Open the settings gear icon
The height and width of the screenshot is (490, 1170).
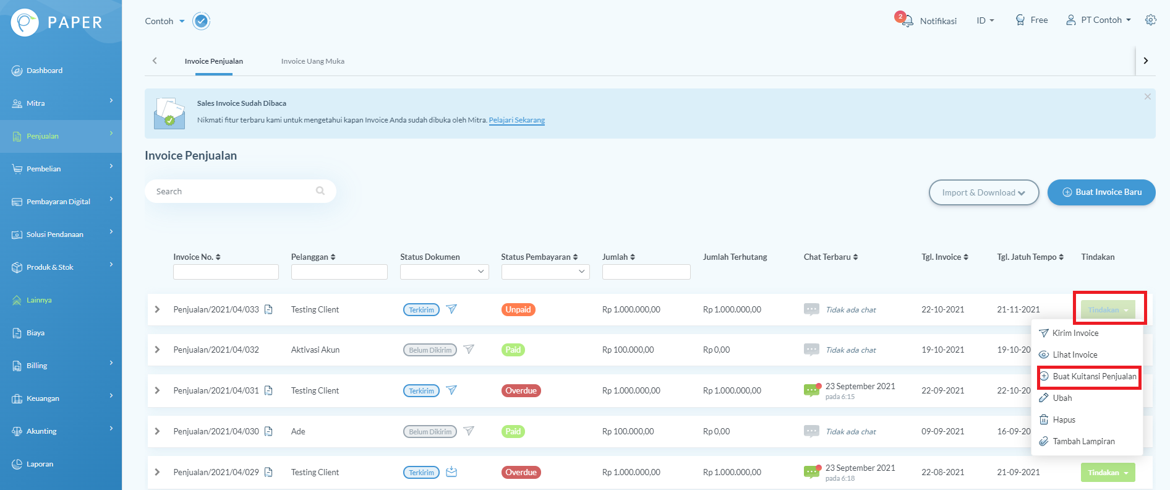click(x=1150, y=20)
